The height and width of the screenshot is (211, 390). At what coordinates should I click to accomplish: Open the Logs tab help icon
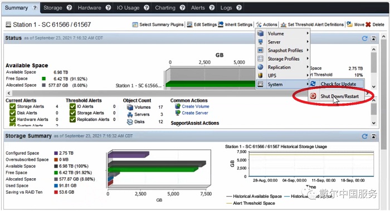pos(239,8)
